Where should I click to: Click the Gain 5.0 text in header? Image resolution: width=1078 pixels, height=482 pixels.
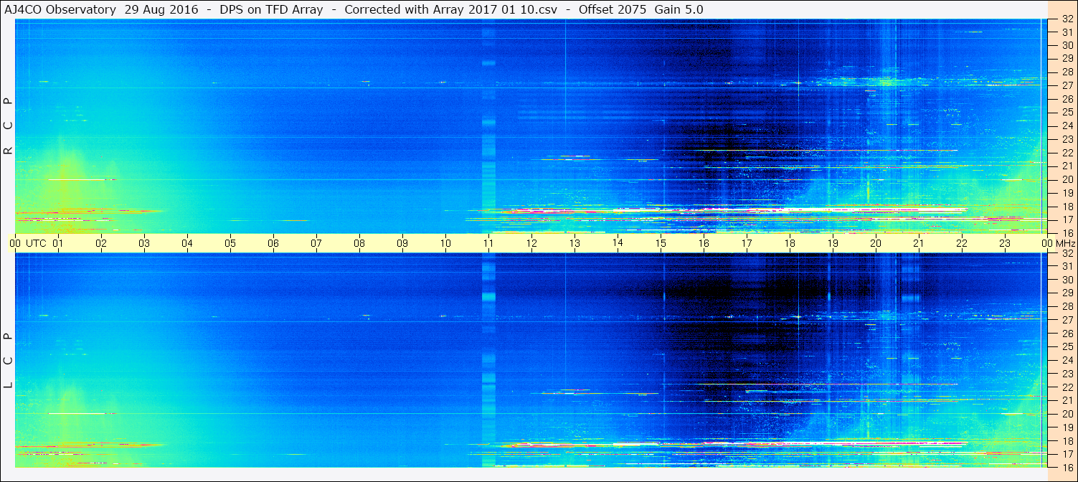click(679, 9)
